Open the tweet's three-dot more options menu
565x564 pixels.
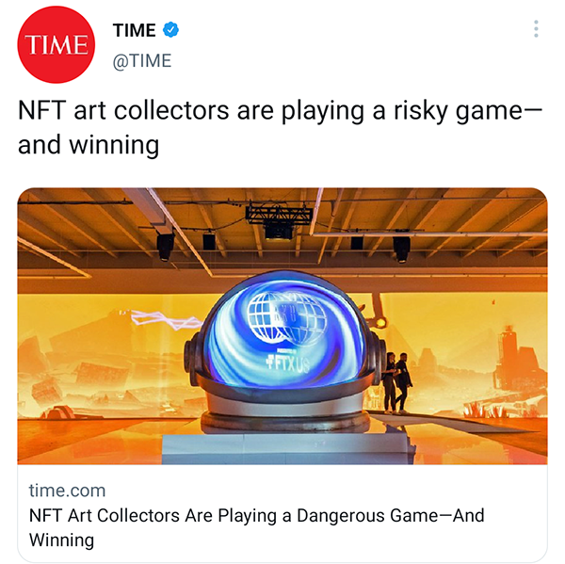pyautogui.click(x=536, y=29)
